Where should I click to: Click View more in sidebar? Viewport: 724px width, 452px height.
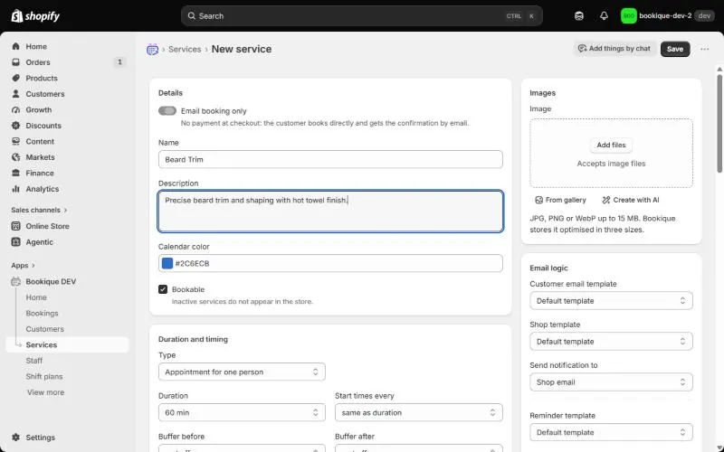46,392
